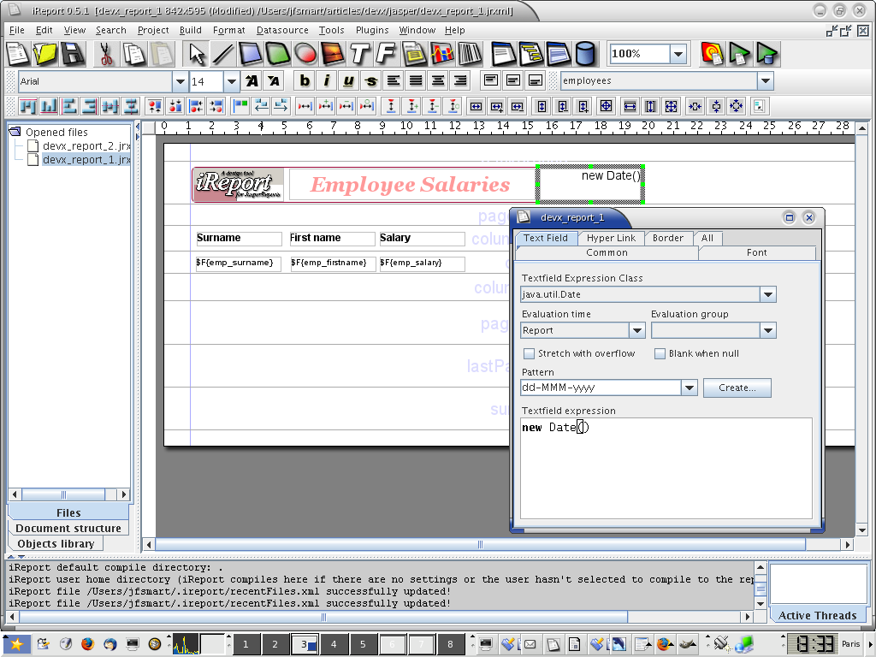876x657 pixels.
Task: Open Evaluation time Report dropdown
Action: point(636,330)
